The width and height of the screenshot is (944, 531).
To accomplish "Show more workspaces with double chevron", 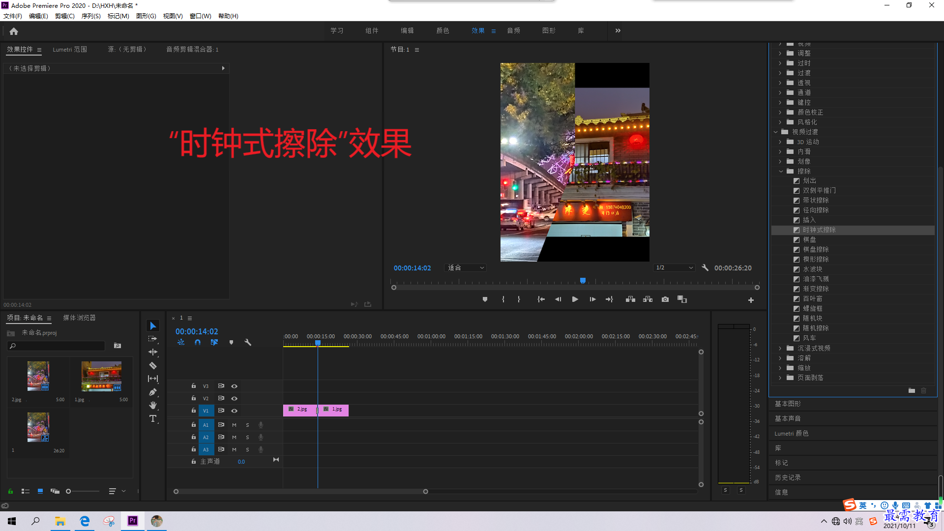I will point(618,30).
